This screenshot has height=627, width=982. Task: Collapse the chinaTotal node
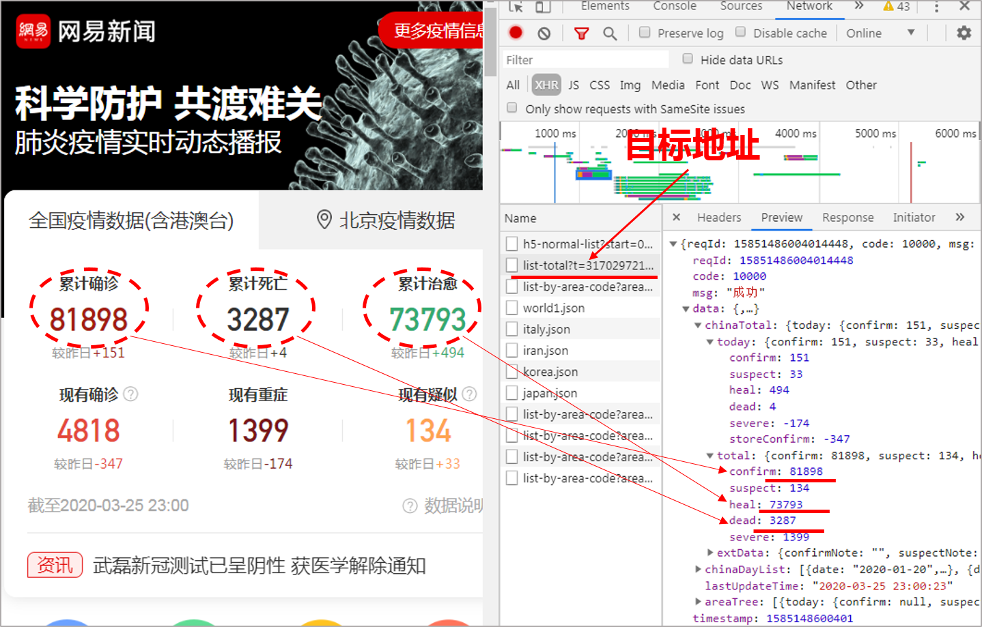coord(698,325)
